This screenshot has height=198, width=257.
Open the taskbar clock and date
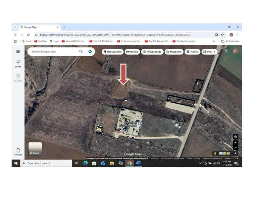tap(227, 163)
